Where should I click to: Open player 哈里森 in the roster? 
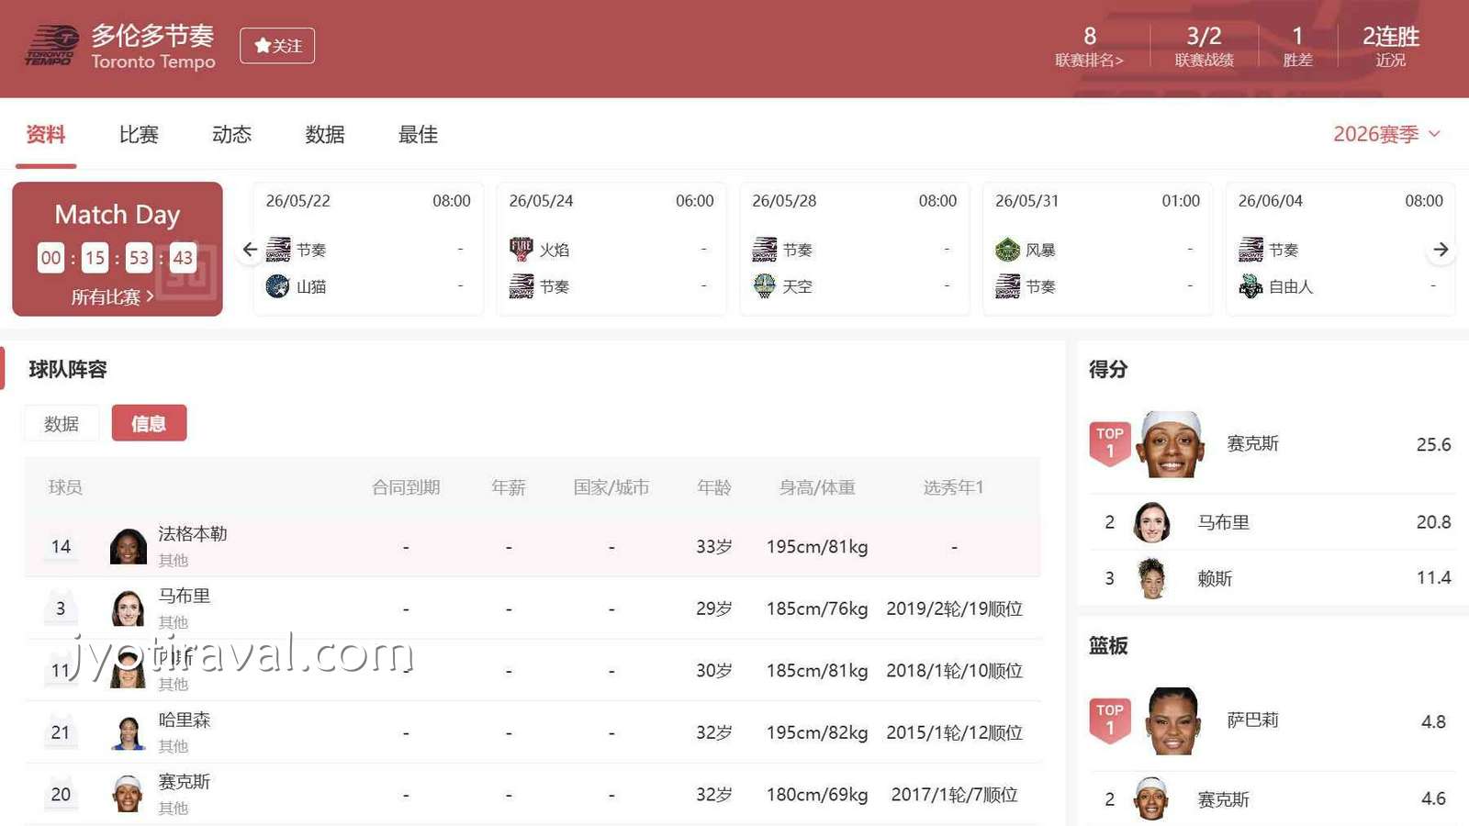click(x=185, y=720)
